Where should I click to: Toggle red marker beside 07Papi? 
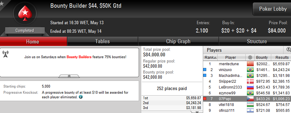pyautogui.click(x=205, y=99)
